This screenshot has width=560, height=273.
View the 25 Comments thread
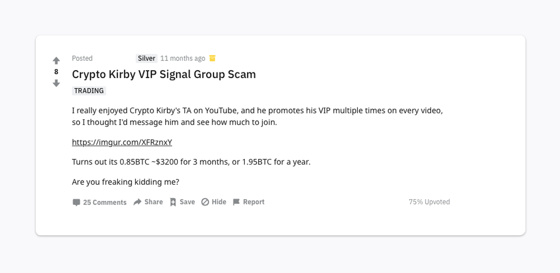tap(105, 202)
